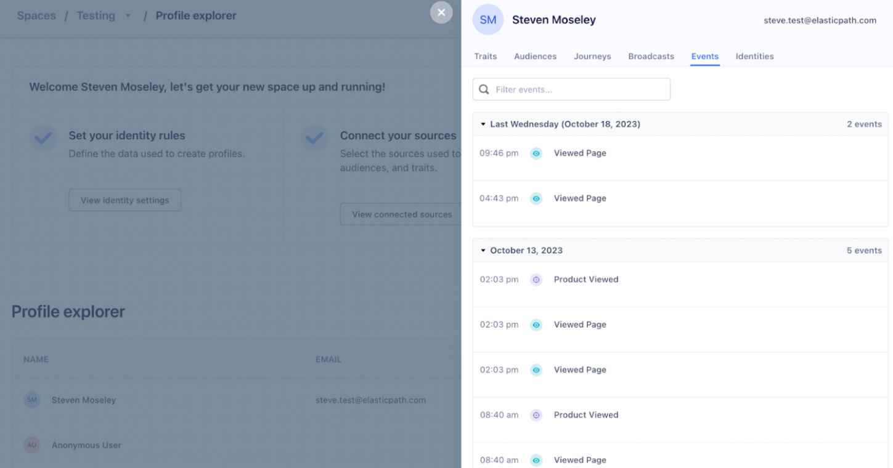Click the checkmark on Connect your sources
Viewport: 893px width, 468px height.
314,139
